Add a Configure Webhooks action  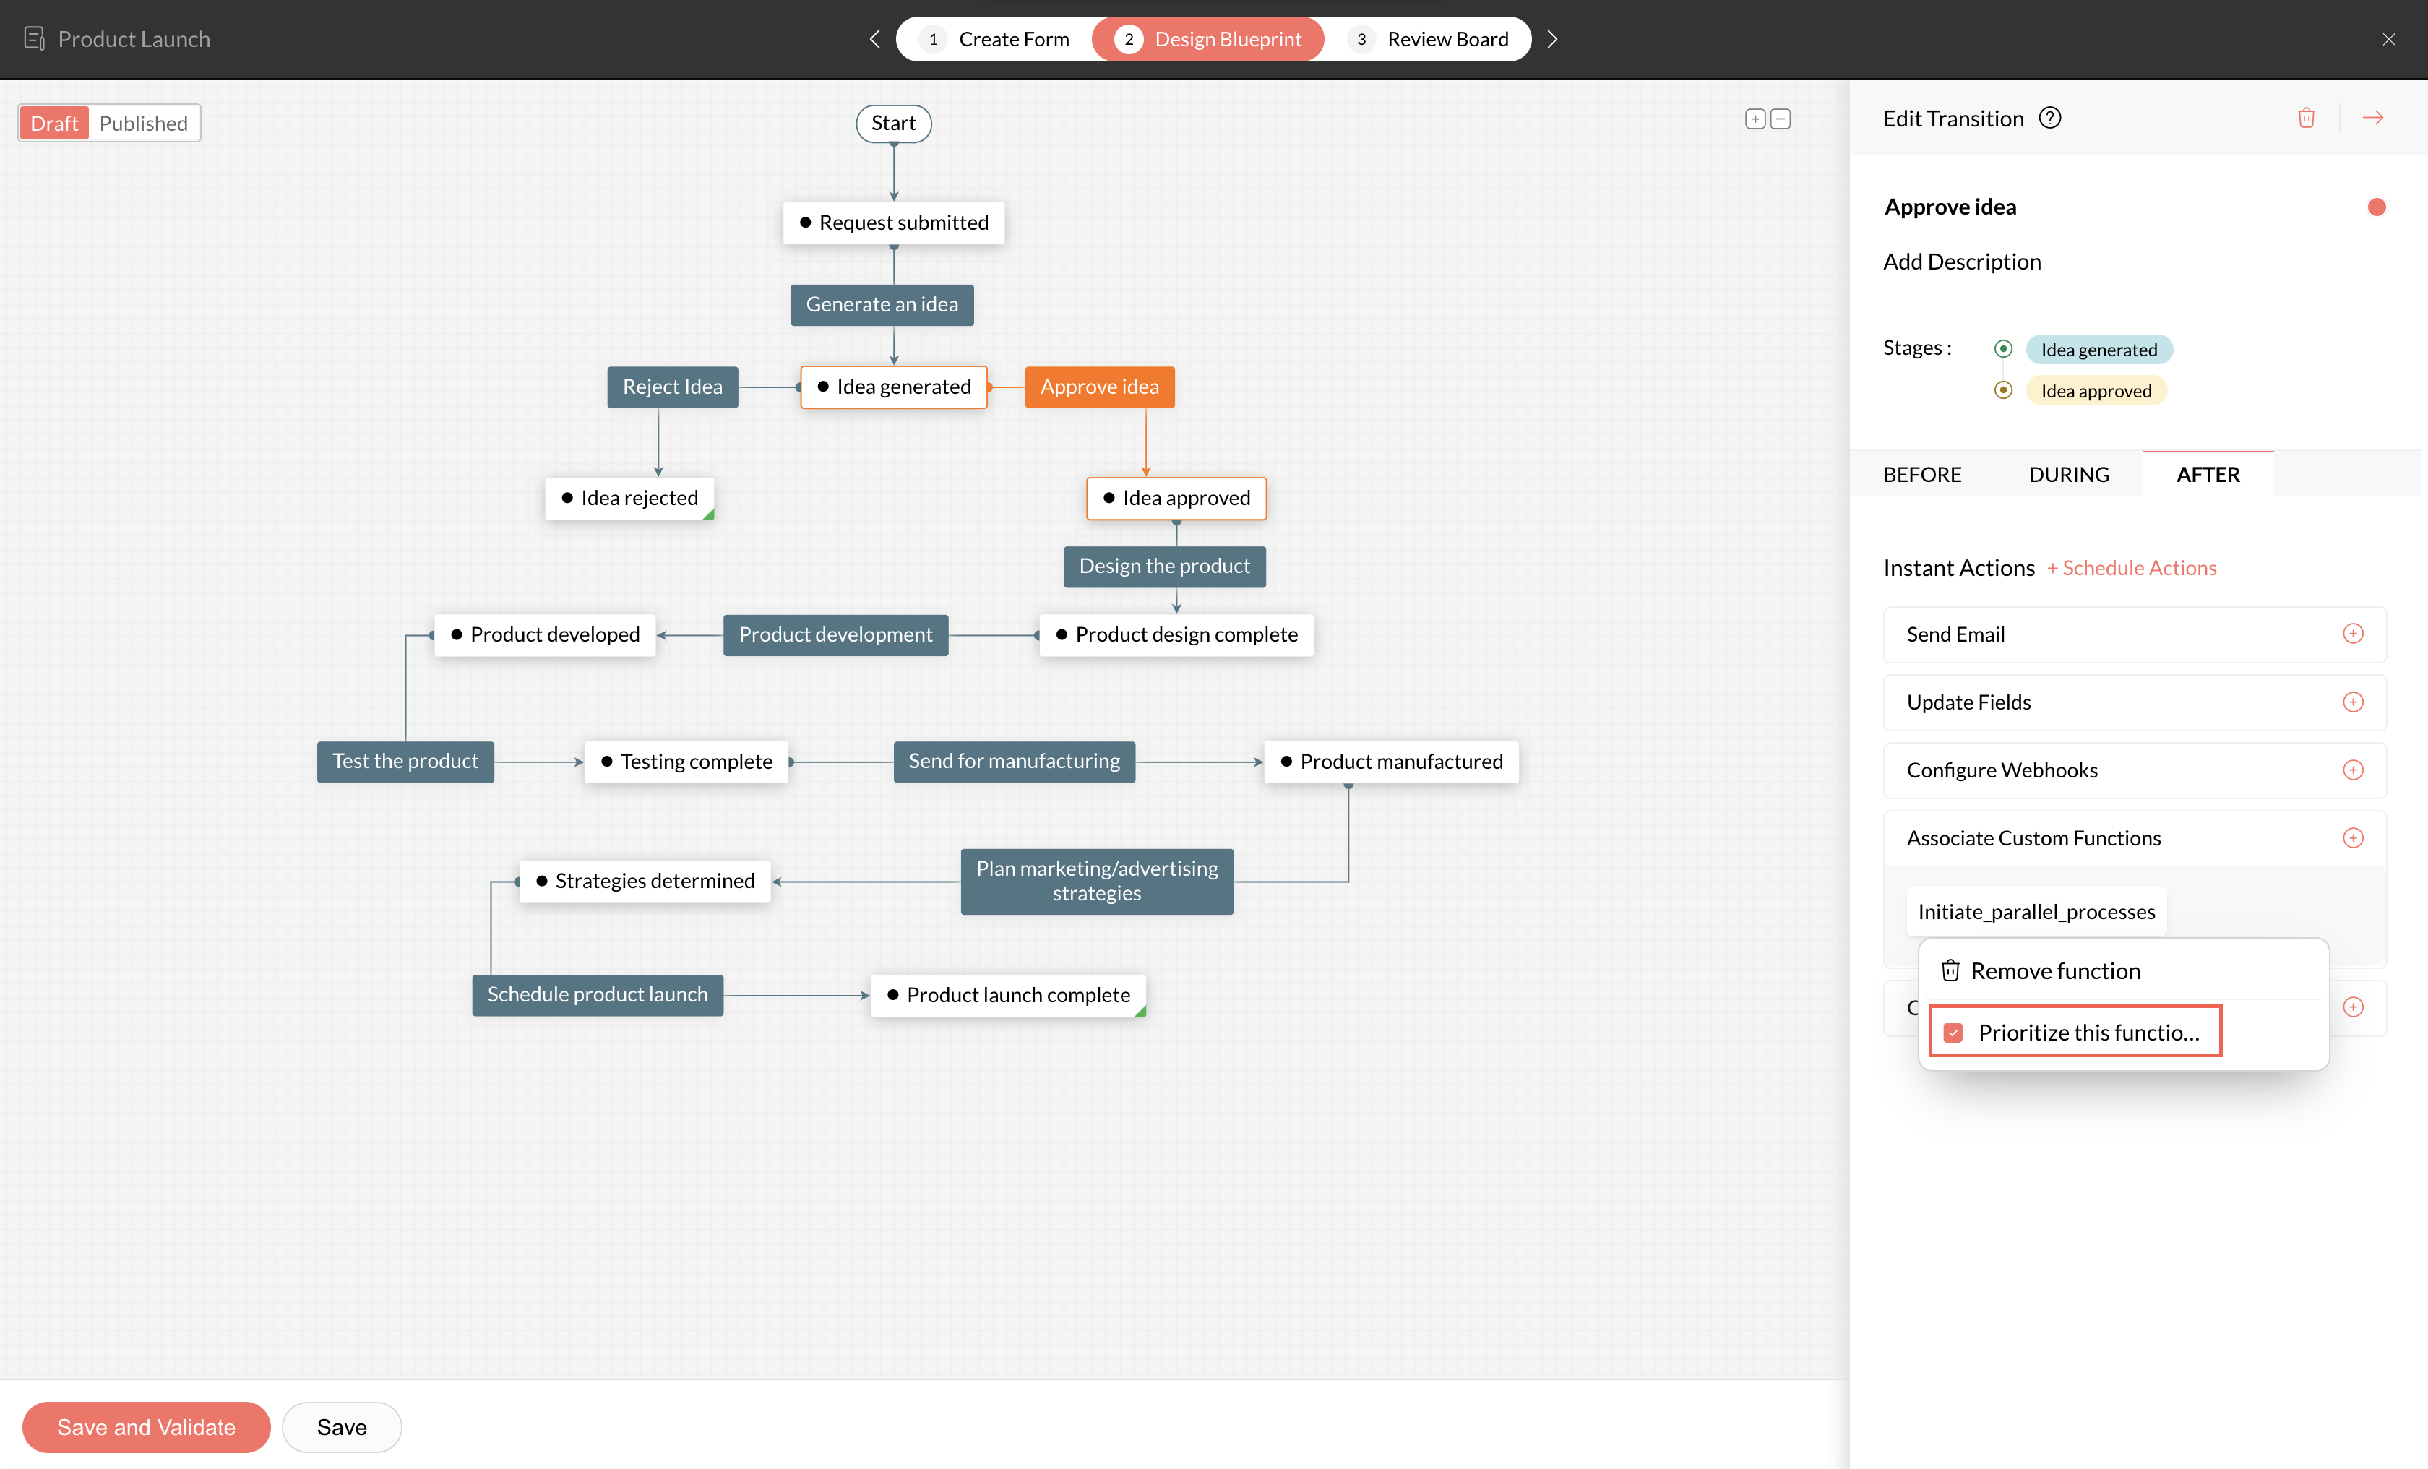2352,770
